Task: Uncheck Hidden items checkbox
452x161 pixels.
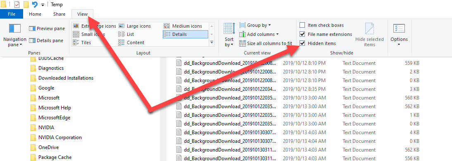Action: 302,43
